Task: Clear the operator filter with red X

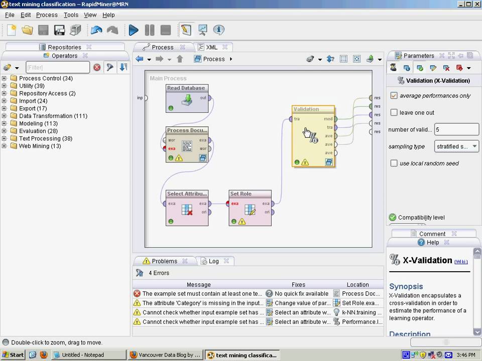Action: pos(97,67)
